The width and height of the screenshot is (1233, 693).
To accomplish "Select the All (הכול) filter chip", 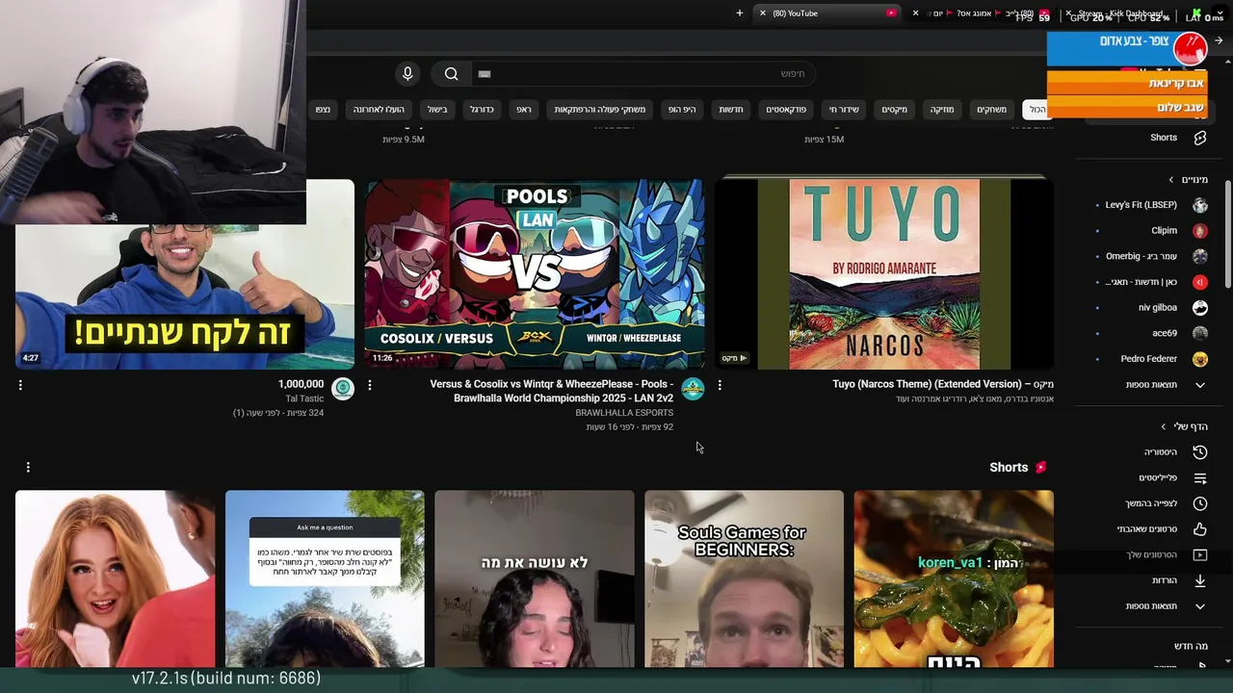I will click(1037, 109).
